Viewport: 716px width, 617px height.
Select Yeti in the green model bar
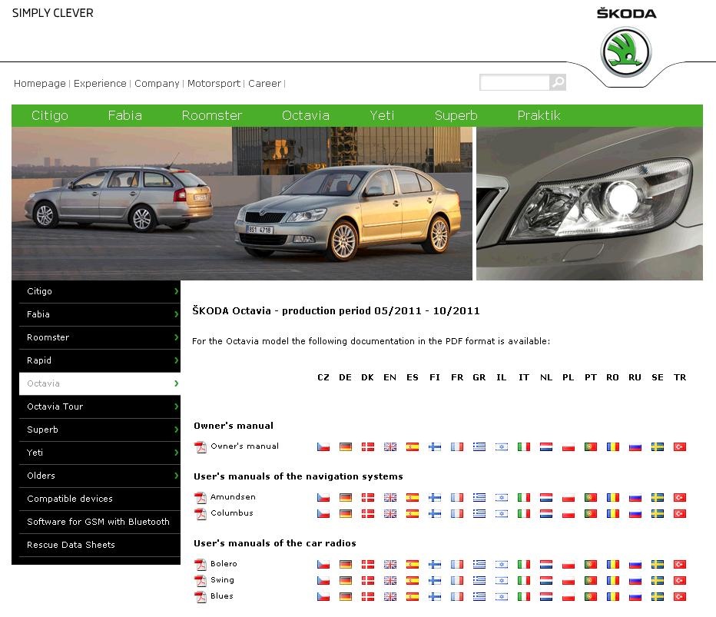pyautogui.click(x=383, y=115)
